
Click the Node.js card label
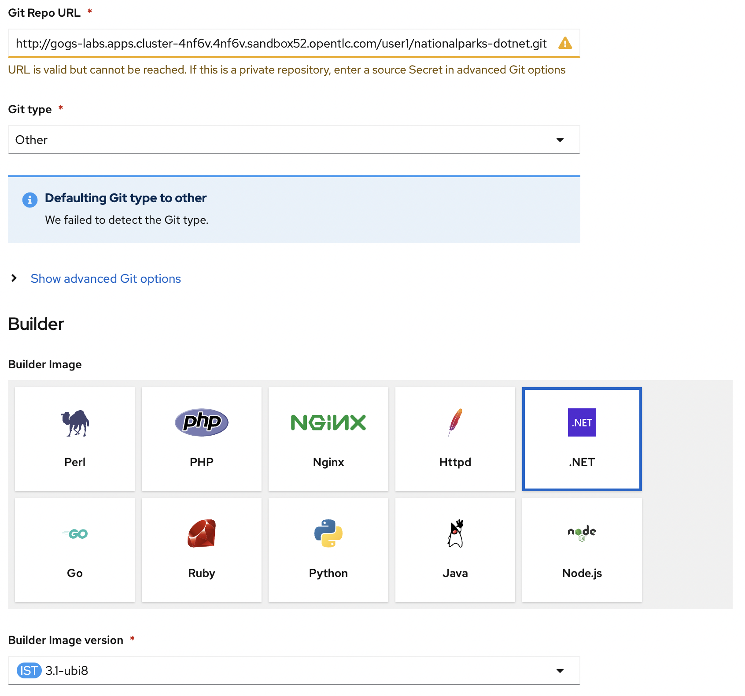pyautogui.click(x=582, y=574)
